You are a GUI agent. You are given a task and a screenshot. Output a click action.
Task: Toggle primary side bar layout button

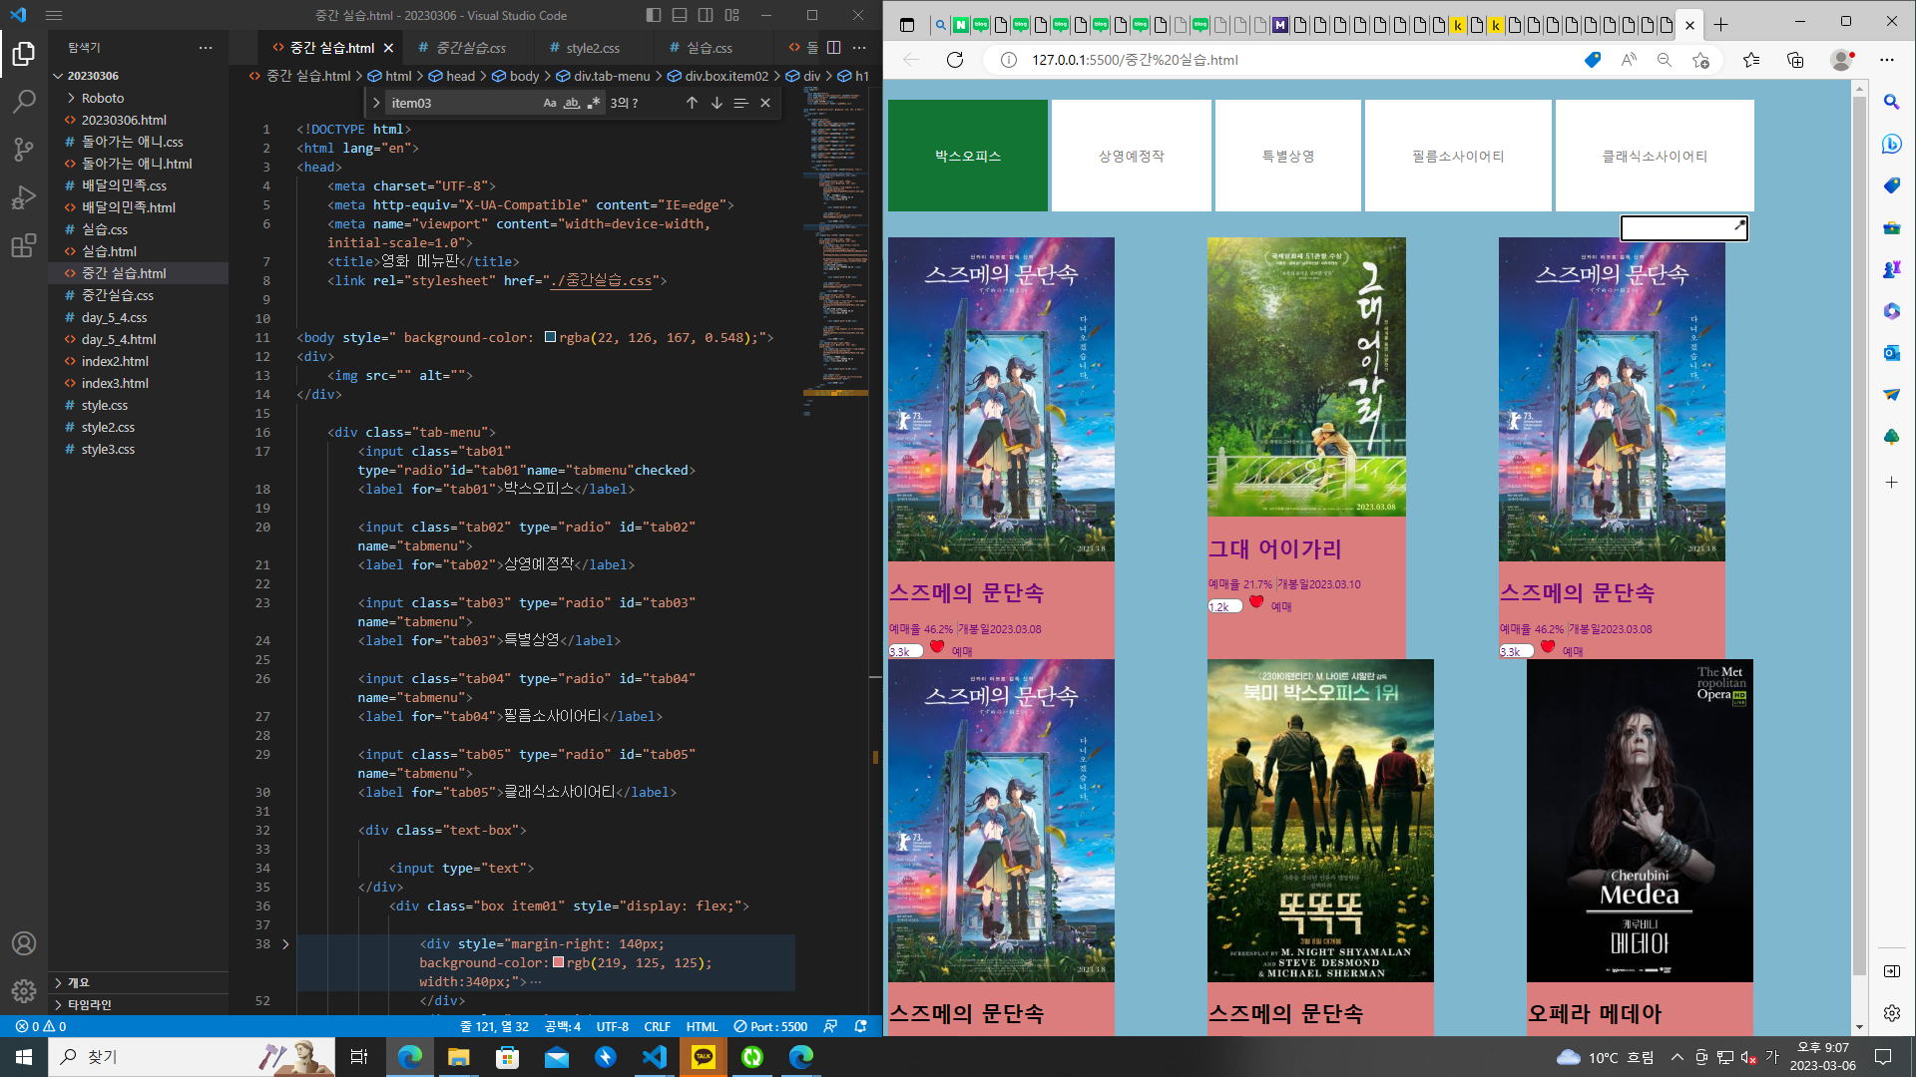(654, 15)
